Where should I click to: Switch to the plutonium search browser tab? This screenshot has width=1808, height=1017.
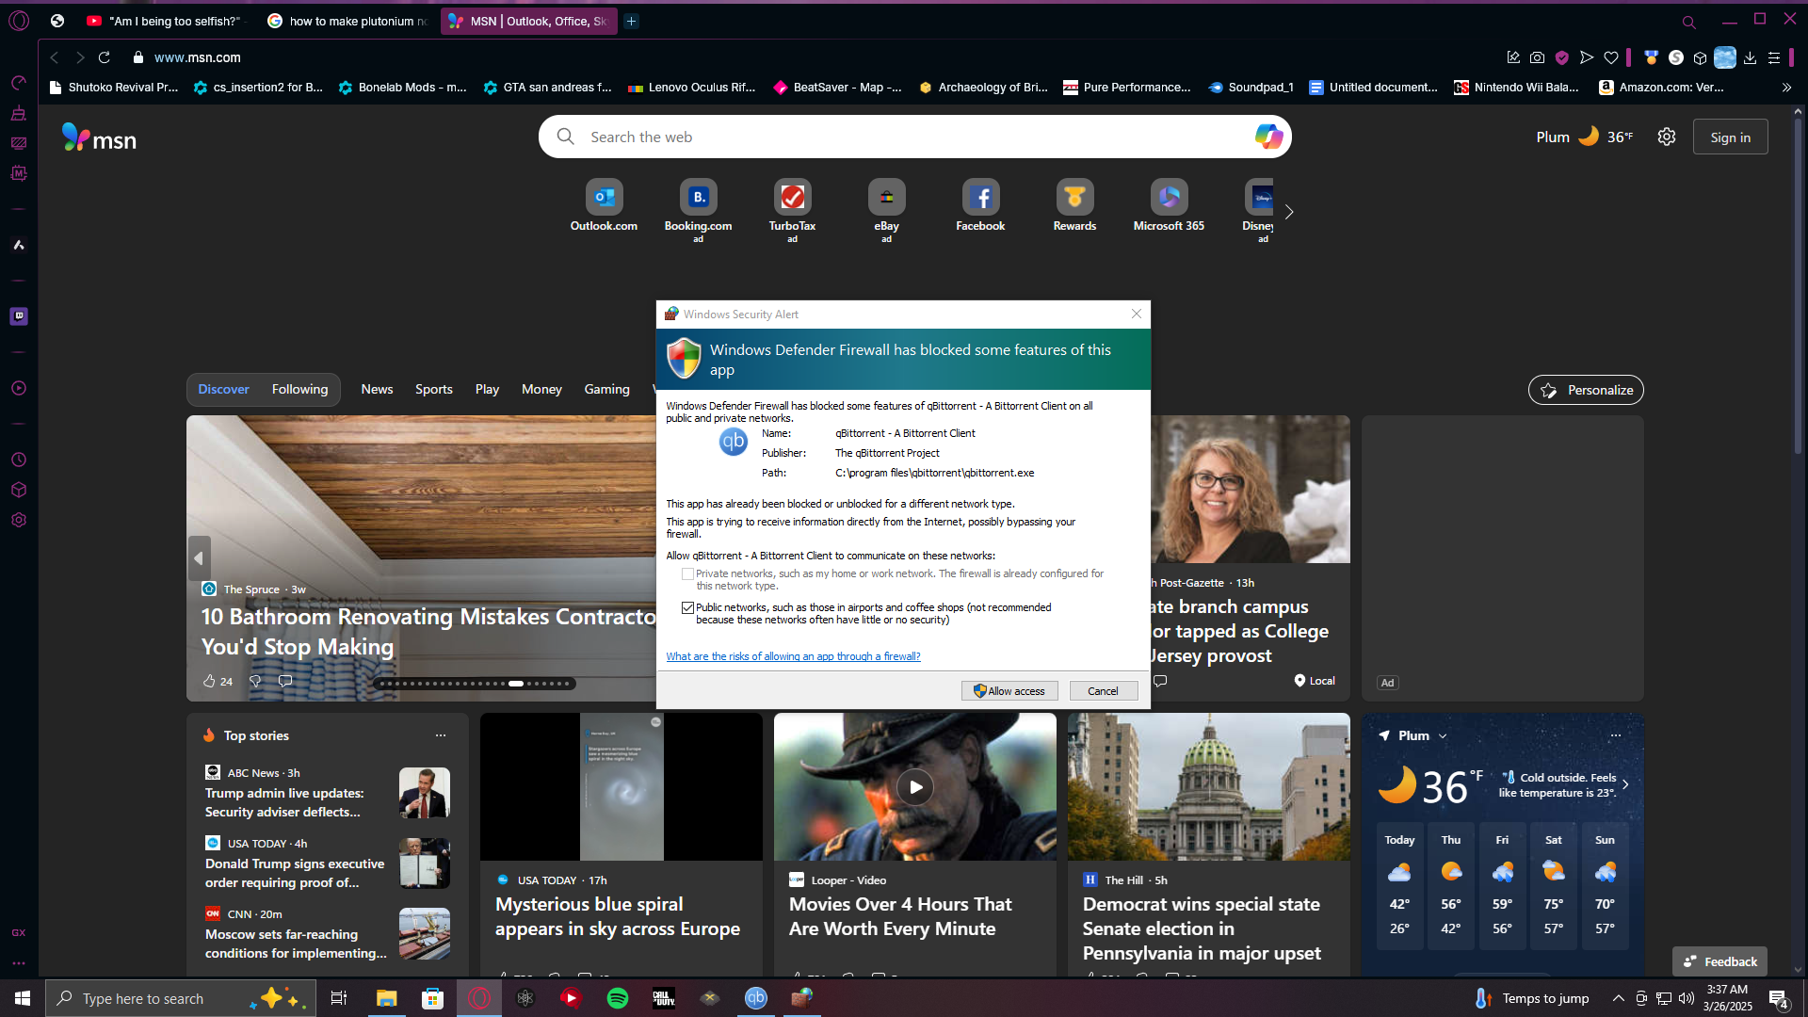pos(347,21)
